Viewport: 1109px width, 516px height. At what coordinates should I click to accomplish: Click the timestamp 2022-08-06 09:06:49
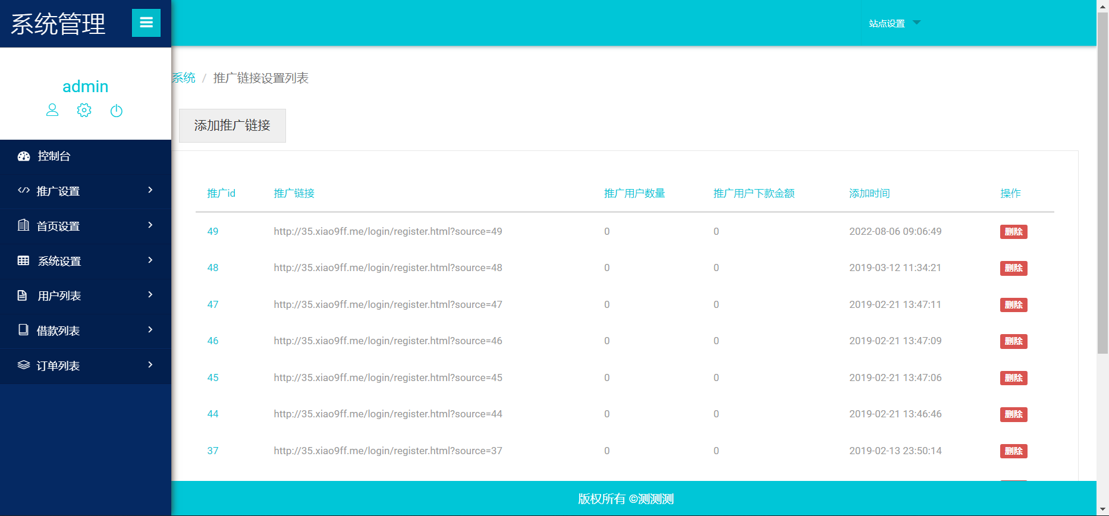(896, 231)
